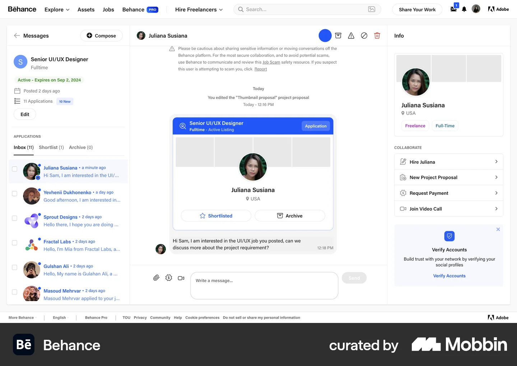The image size is (517, 366).
Task: Click the image search camera icon
Action: [372, 9]
